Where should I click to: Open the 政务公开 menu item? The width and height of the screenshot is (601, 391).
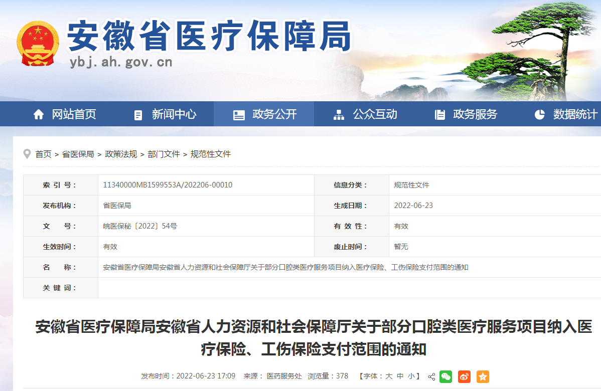[264, 114]
